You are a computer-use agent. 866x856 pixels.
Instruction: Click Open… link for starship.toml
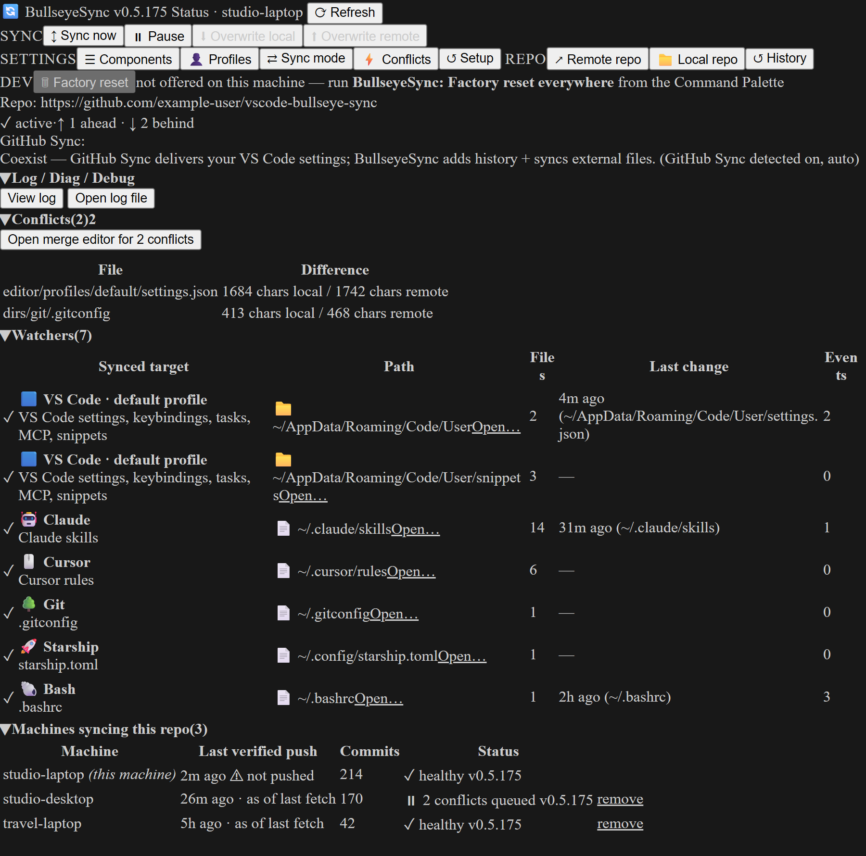462,656
